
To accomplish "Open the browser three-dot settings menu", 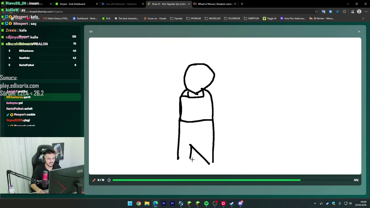I will coord(365,12).
